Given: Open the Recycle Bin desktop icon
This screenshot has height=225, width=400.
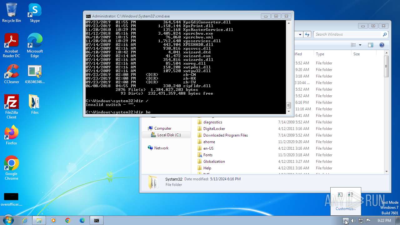Looking at the screenshot, I should click(12, 13).
